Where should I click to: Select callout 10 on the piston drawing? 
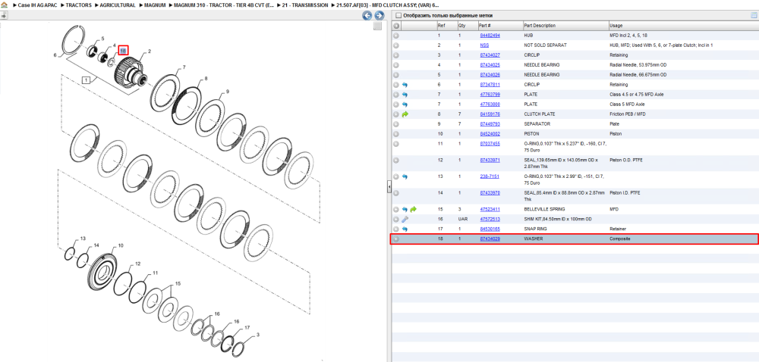tap(120, 245)
